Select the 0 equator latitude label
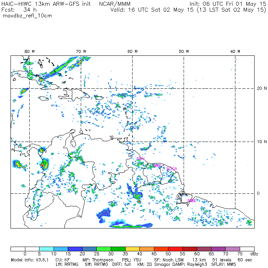Screen dimensions: 268x268 [x=258, y=193]
